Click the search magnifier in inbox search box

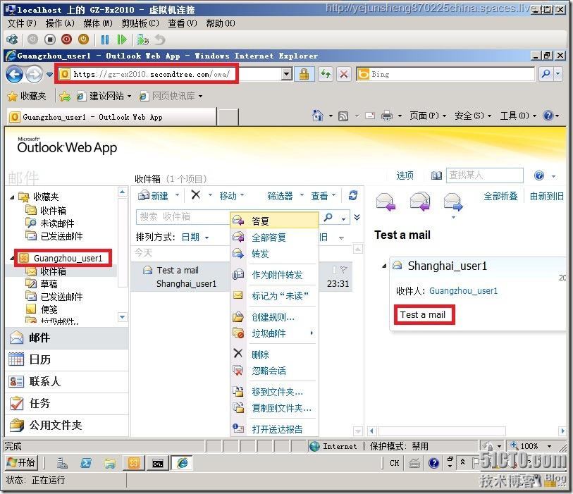(328, 217)
